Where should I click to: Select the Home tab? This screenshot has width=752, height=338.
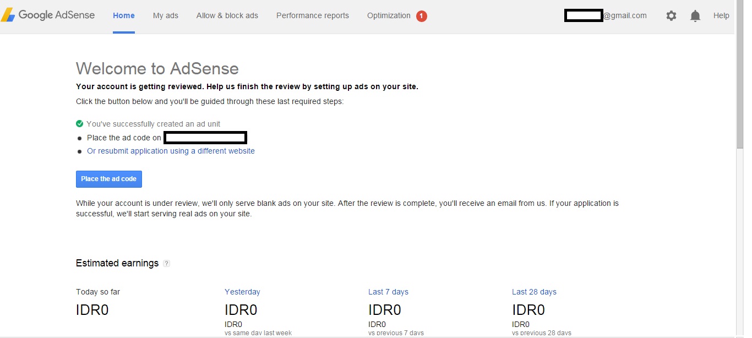[123, 15]
